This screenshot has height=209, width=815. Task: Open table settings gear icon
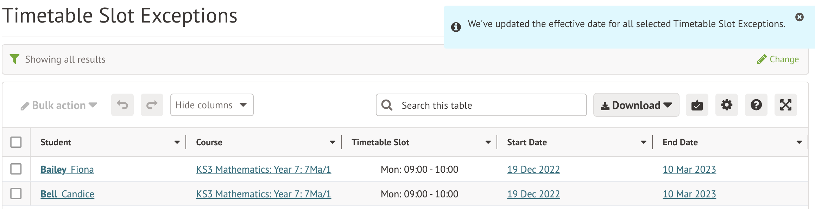726,105
